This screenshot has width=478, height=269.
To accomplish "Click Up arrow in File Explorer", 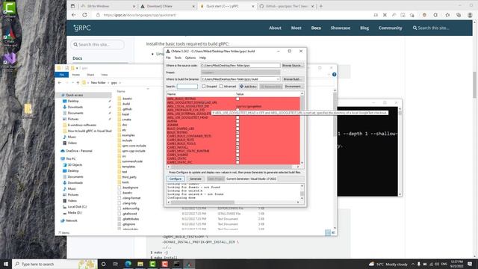I will [x=78, y=83].
